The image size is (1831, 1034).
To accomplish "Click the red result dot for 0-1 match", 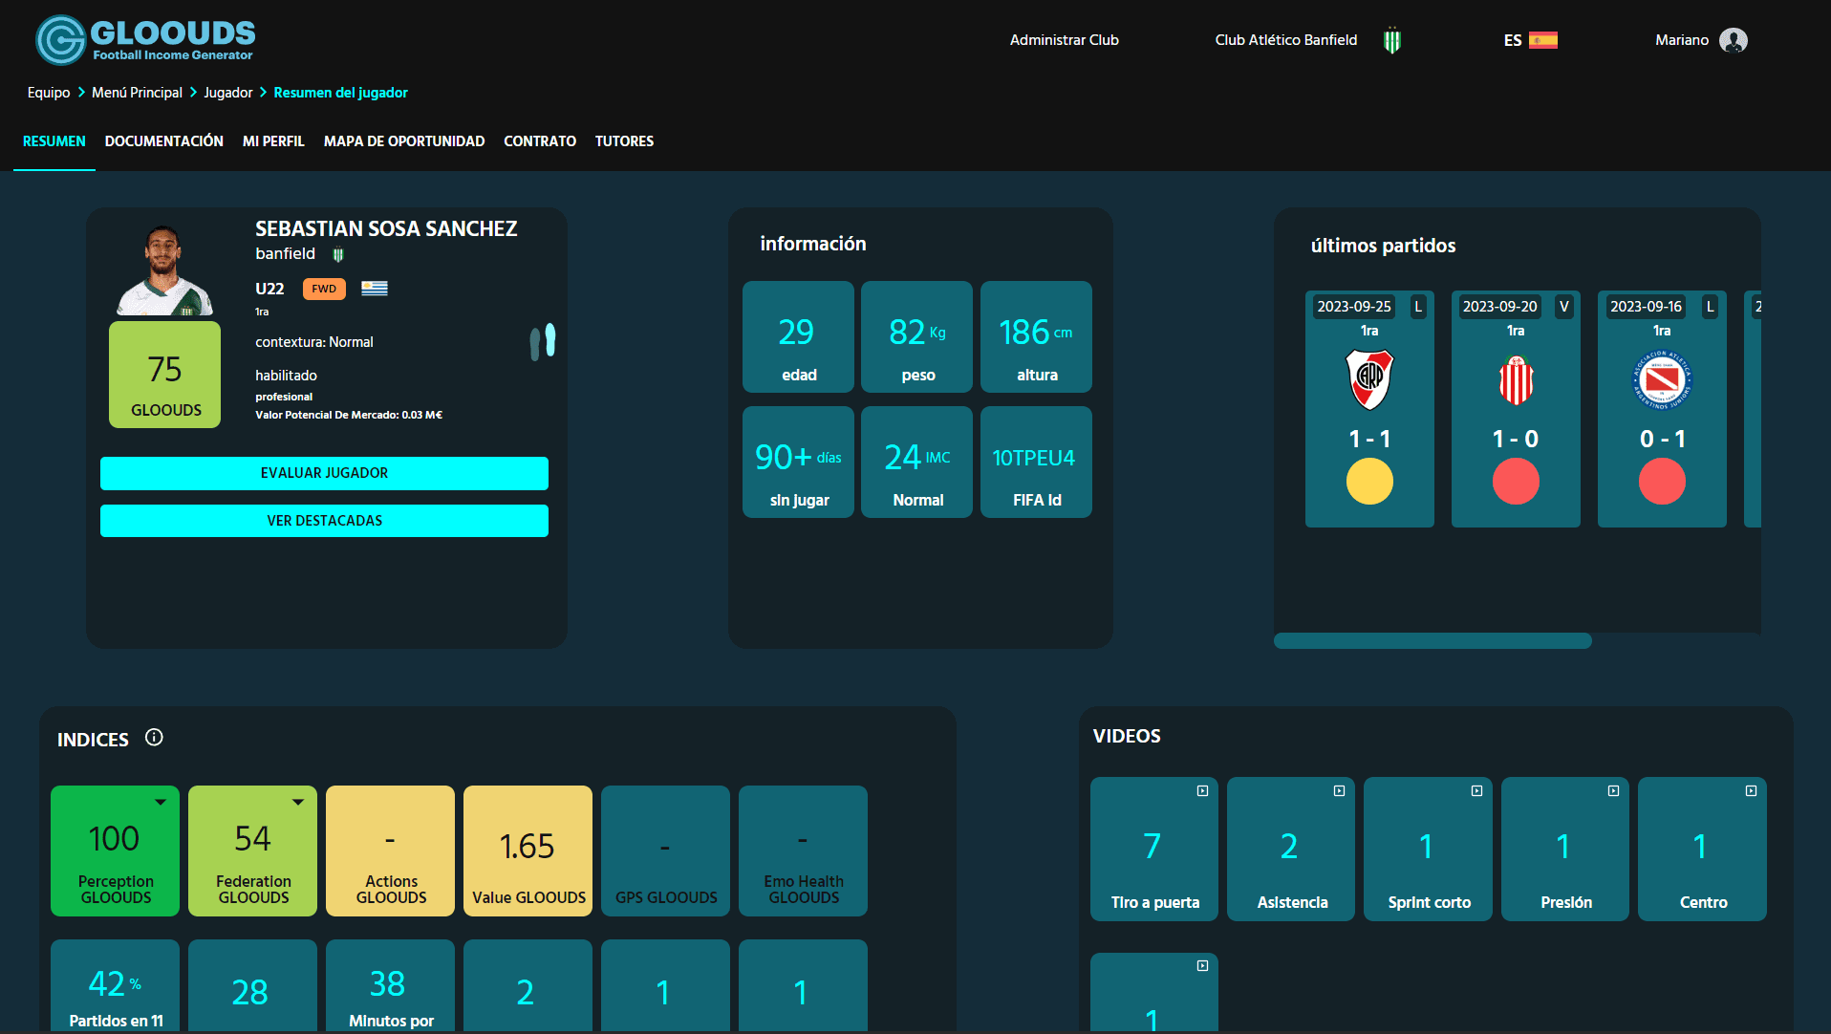I will [1662, 481].
